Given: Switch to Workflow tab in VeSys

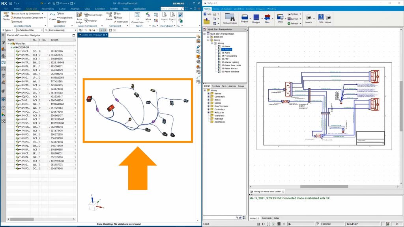Looking at the screenshot, I should pos(239,9).
